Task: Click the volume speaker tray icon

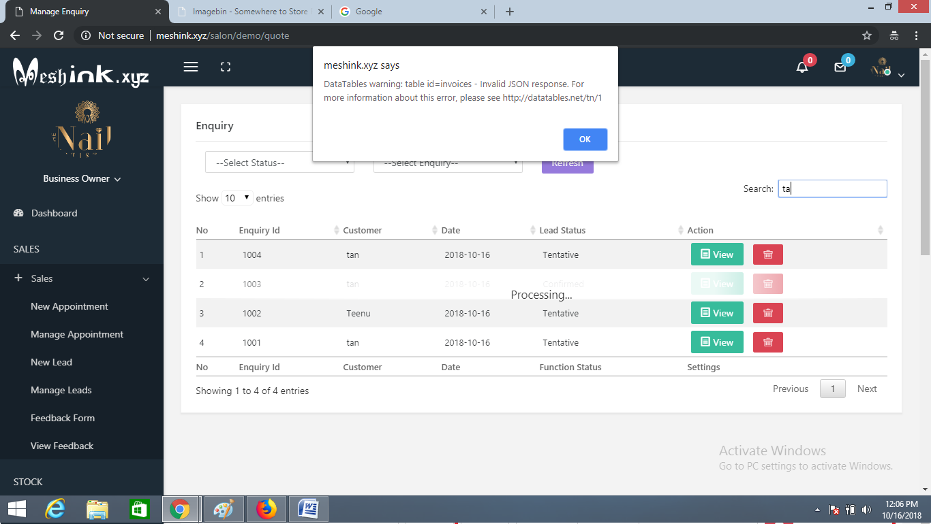Action: (x=867, y=510)
